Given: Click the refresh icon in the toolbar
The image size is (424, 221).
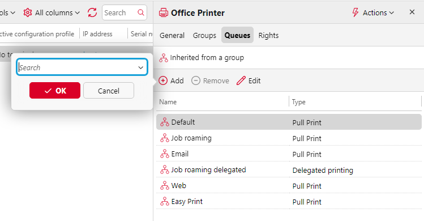Looking at the screenshot, I should 92,12.
